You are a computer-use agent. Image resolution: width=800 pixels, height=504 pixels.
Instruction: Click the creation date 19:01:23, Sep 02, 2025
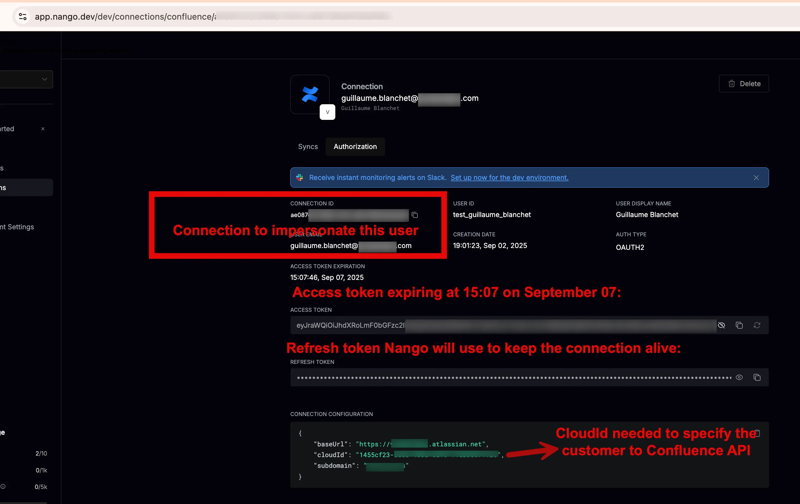coord(490,246)
